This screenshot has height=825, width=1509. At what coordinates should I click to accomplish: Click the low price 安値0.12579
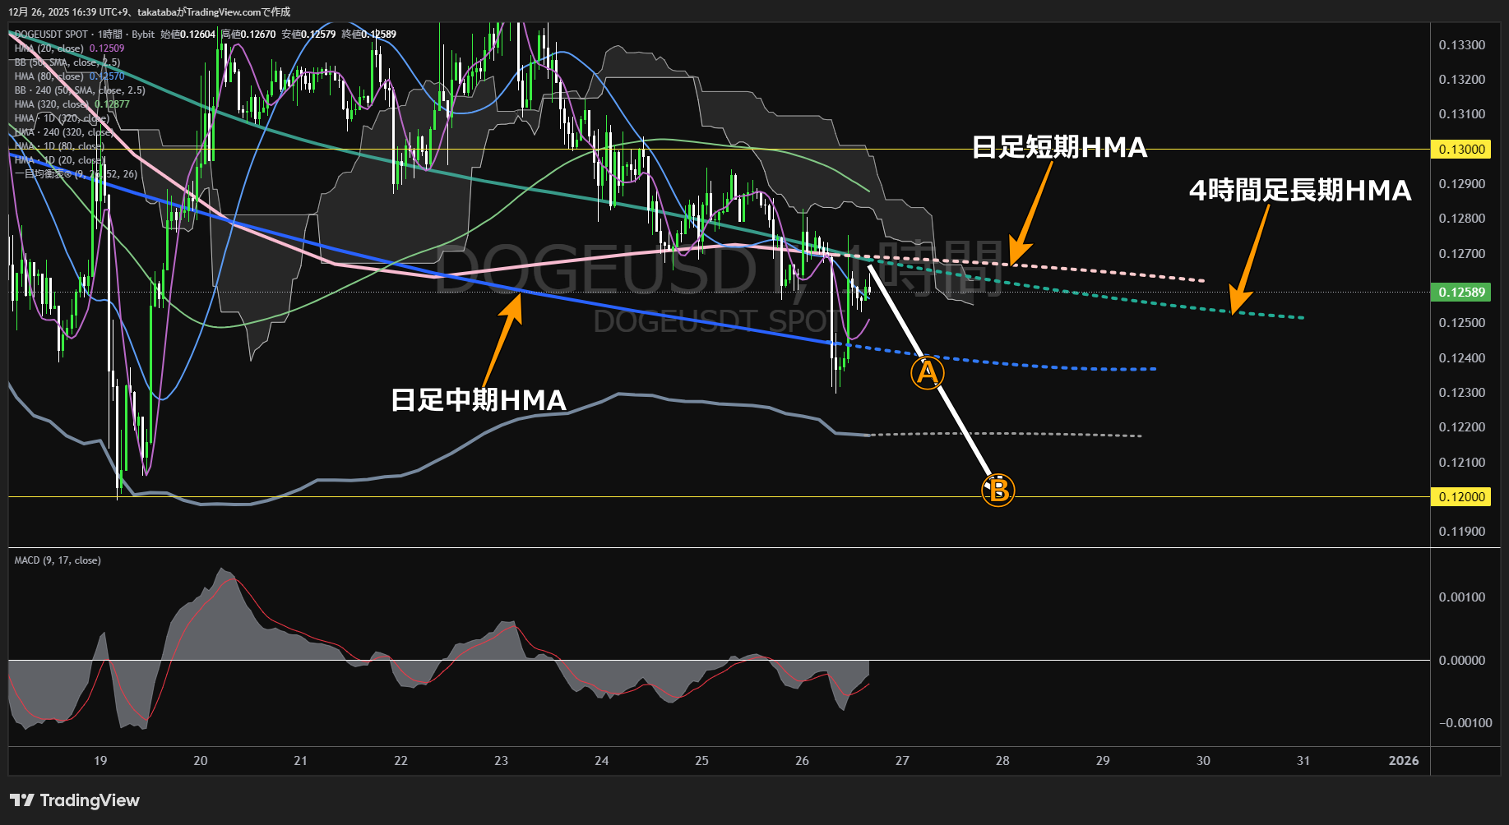point(308,35)
